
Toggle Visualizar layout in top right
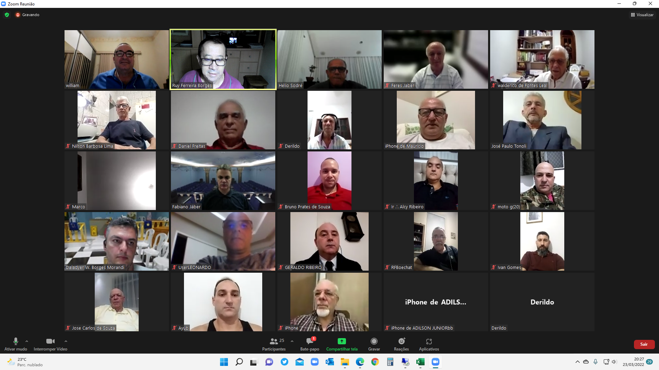pyautogui.click(x=641, y=15)
